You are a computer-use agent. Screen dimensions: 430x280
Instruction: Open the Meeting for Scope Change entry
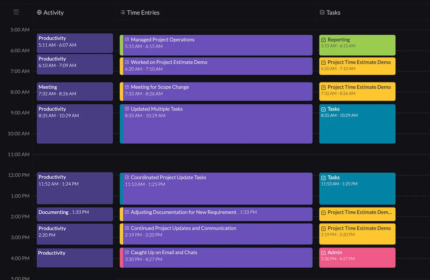[215, 91]
